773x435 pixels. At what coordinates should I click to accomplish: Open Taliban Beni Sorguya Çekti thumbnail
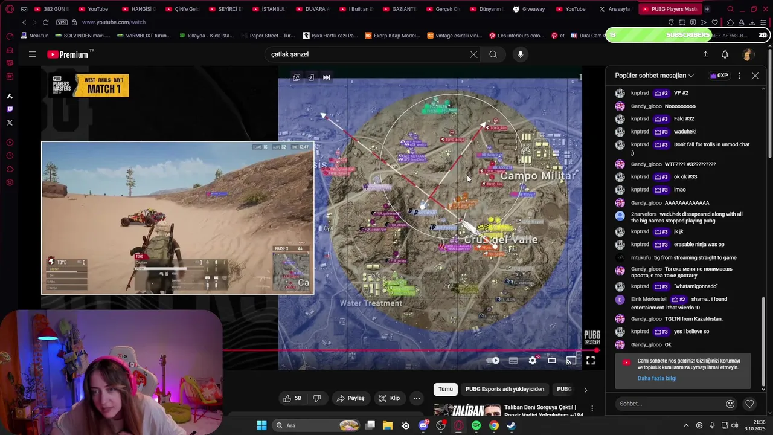point(467,410)
